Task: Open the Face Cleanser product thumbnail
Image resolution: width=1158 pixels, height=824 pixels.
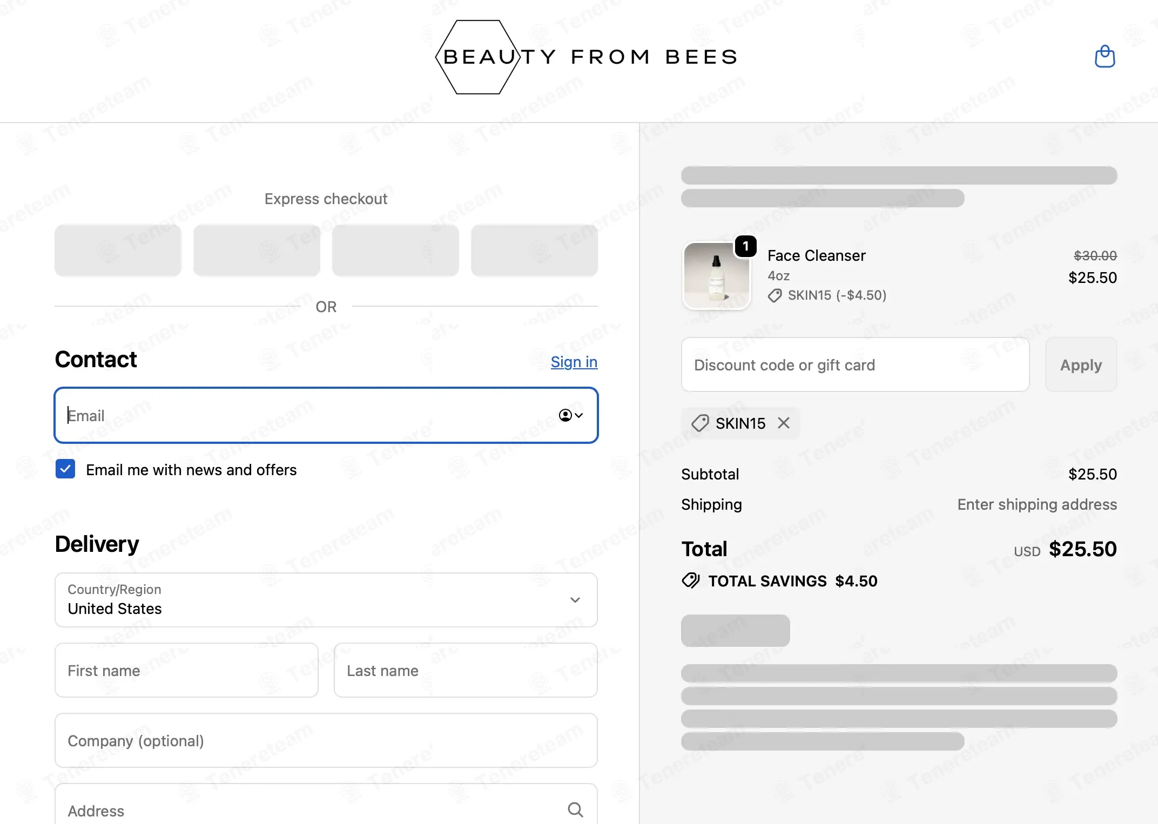Action: (716, 275)
